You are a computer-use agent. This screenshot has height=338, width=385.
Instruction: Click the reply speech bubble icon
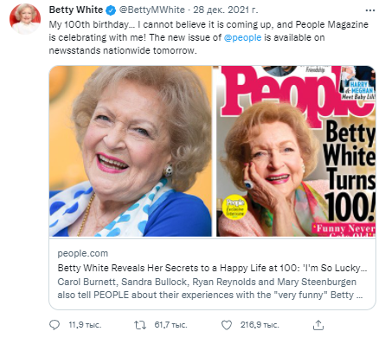55,325
